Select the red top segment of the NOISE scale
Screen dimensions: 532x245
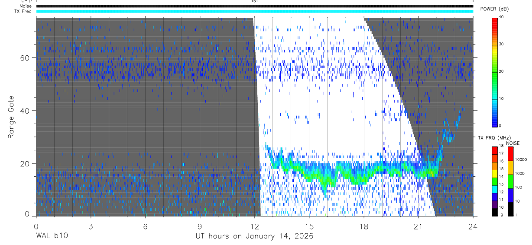pyautogui.click(x=510, y=154)
